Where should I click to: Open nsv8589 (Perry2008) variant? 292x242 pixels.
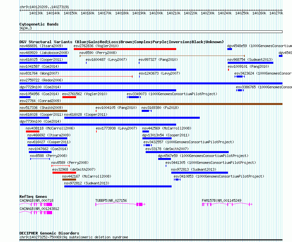click(70, 163)
